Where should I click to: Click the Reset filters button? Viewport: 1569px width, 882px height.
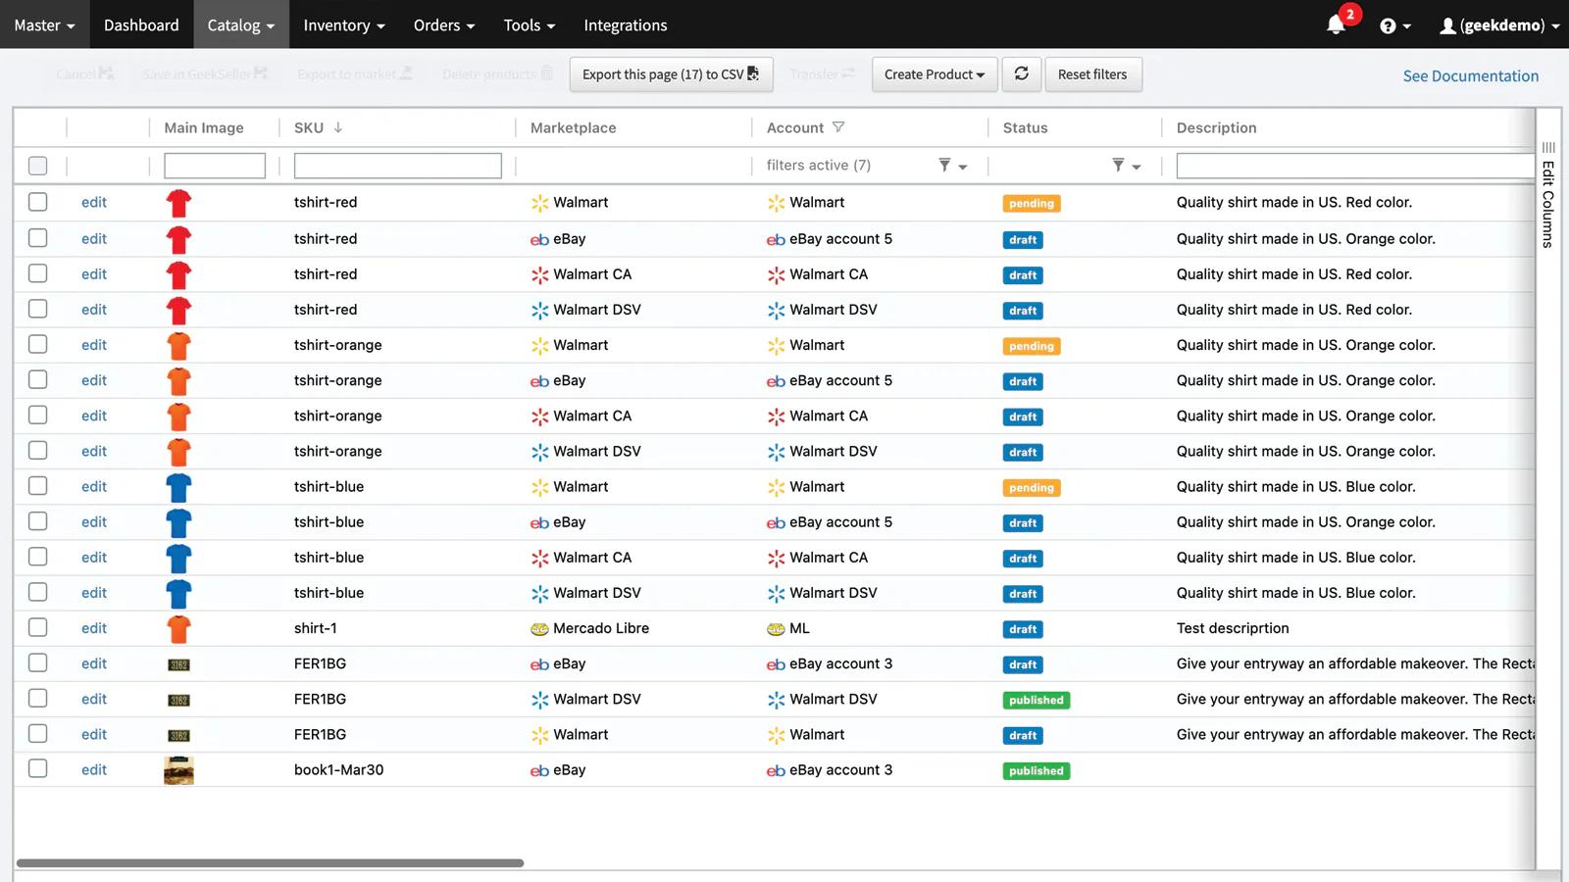[x=1092, y=74]
